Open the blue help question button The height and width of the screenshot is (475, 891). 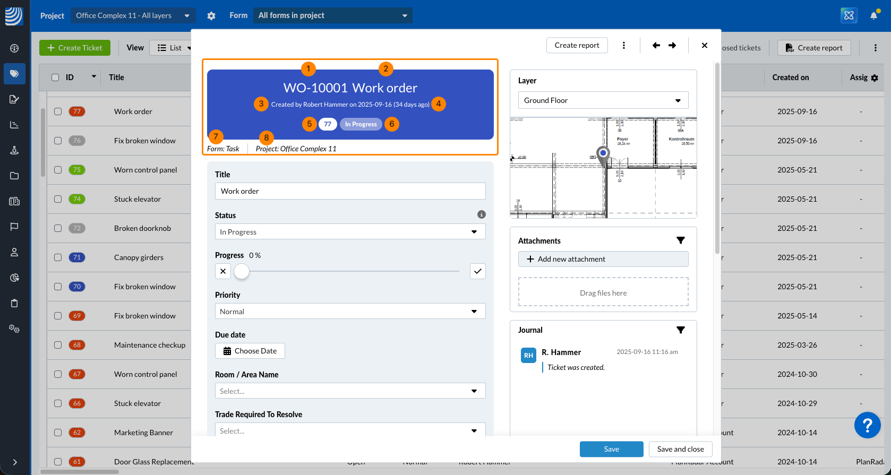tap(867, 425)
